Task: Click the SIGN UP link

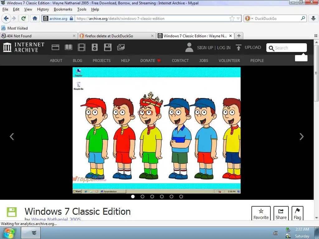Action: coord(205,48)
